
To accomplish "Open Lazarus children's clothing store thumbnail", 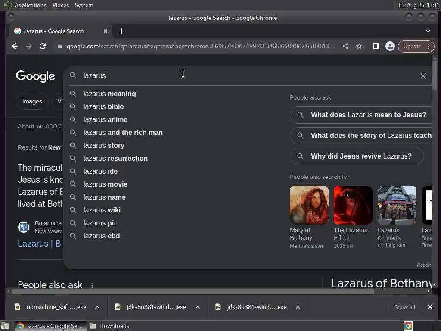I will click(397, 205).
